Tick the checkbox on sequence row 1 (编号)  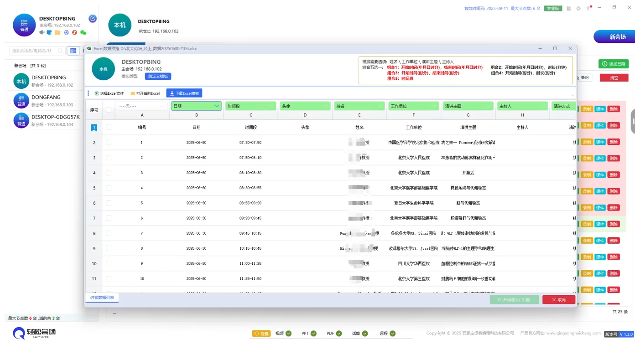[x=109, y=128]
